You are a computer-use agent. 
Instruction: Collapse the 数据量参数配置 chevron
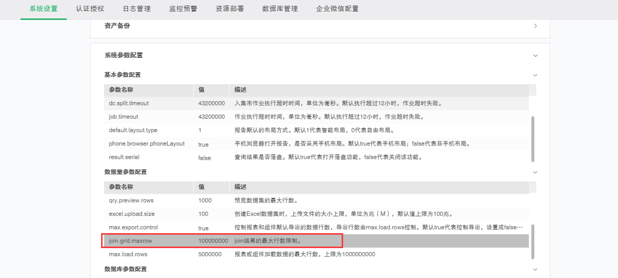pos(535,172)
